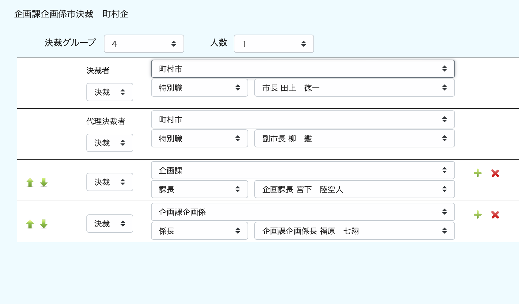
Task: Open dropdown showing 副市長 柳 鑑
Action: coord(354,139)
